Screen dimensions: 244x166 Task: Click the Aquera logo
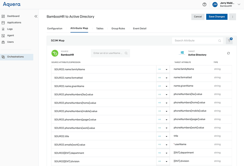coord(12,4)
